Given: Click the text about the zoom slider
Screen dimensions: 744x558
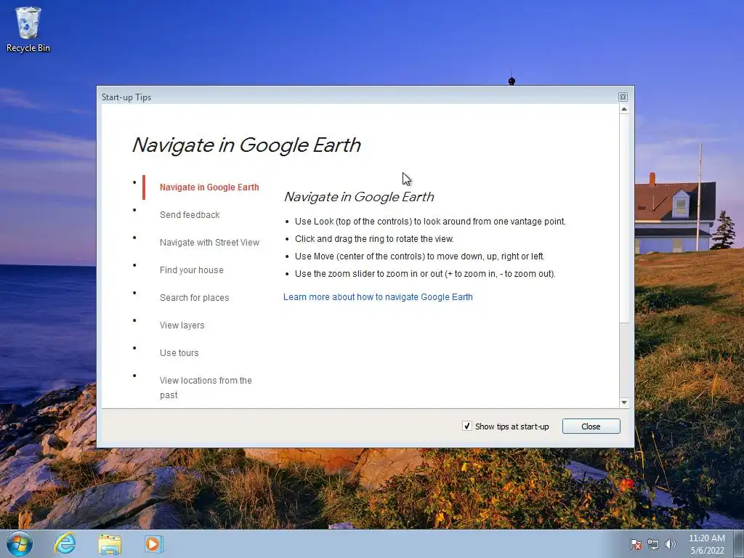Looking at the screenshot, I should [425, 274].
